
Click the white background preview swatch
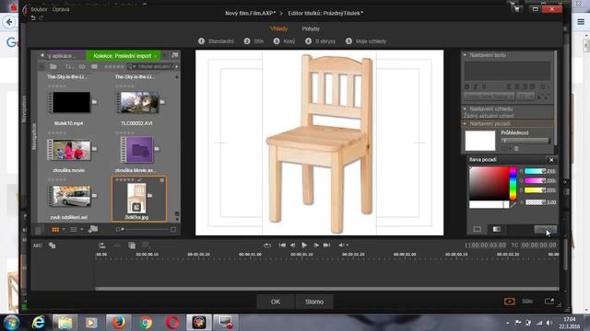coord(480,141)
